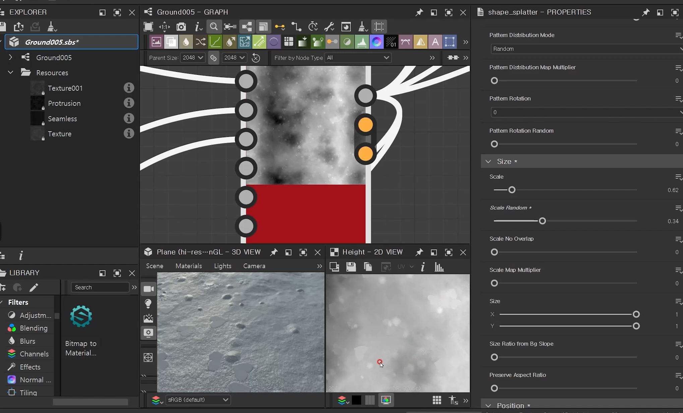Image resolution: width=683 pixels, height=413 pixels.
Task: Click the camera snapshot icon in graph
Action: [181, 27]
